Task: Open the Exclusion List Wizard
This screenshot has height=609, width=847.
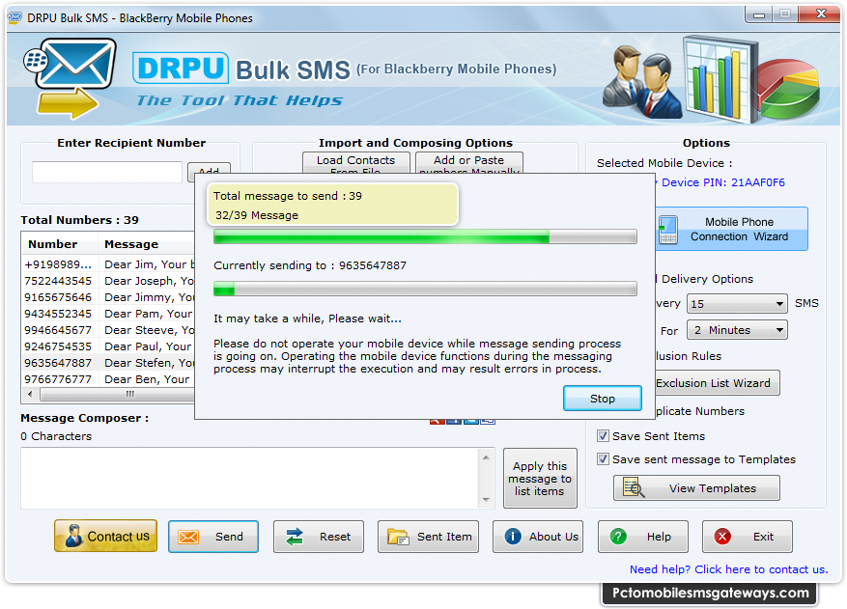Action: [717, 383]
